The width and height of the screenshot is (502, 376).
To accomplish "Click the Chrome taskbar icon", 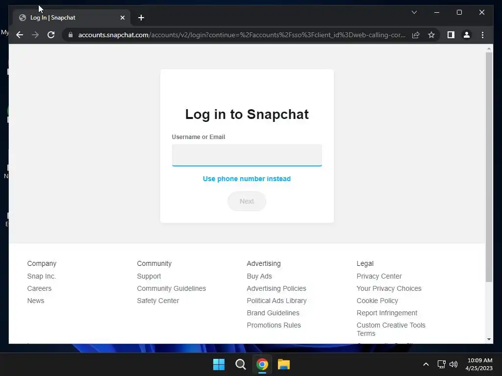I will [x=262, y=364].
